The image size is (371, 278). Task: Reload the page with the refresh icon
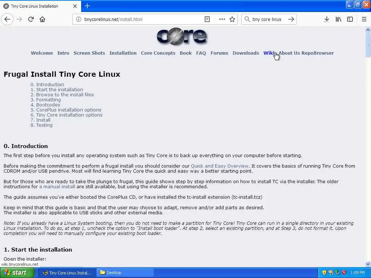[31, 20]
